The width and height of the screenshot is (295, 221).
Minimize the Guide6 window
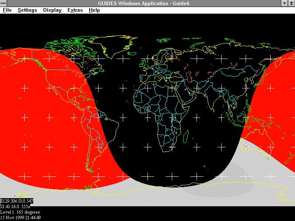(284, 3)
